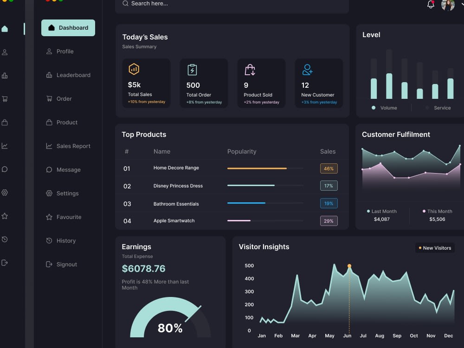Viewport: 464px width, 348px height.
Task: Click the home icon atop the sidebar rail
Action: (5, 29)
